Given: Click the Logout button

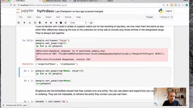Looking at the screenshot, I should (169, 11).
